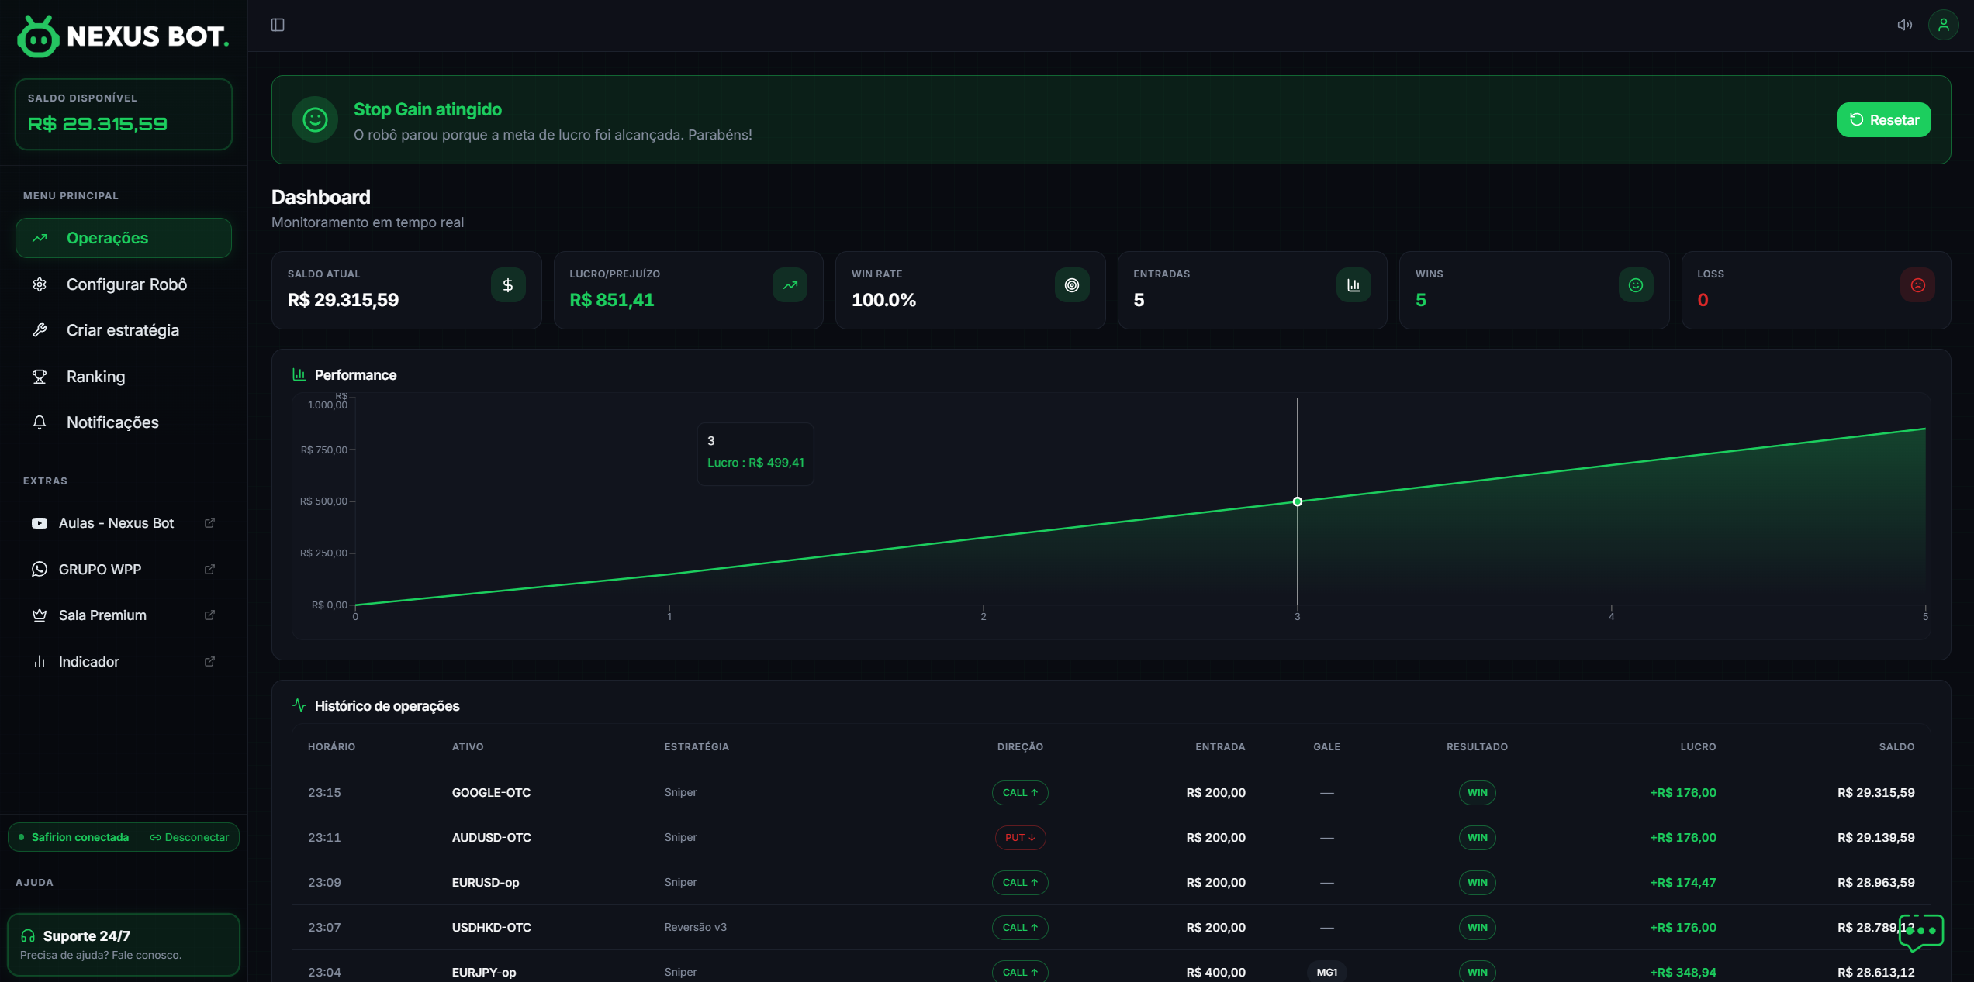Open the GRUPO WPP WhatsApp link

(x=100, y=570)
